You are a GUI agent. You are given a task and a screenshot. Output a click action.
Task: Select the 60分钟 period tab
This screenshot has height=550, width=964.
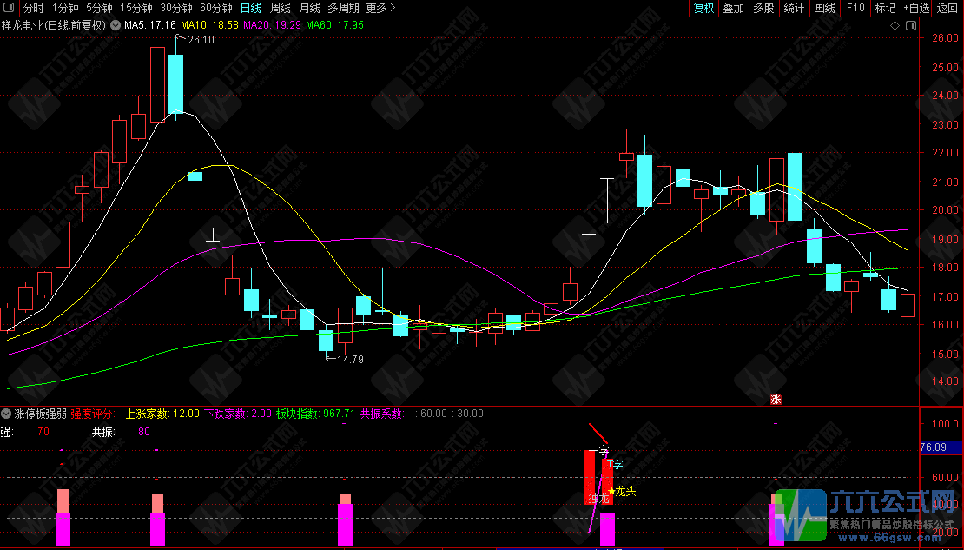(x=215, y=8)
